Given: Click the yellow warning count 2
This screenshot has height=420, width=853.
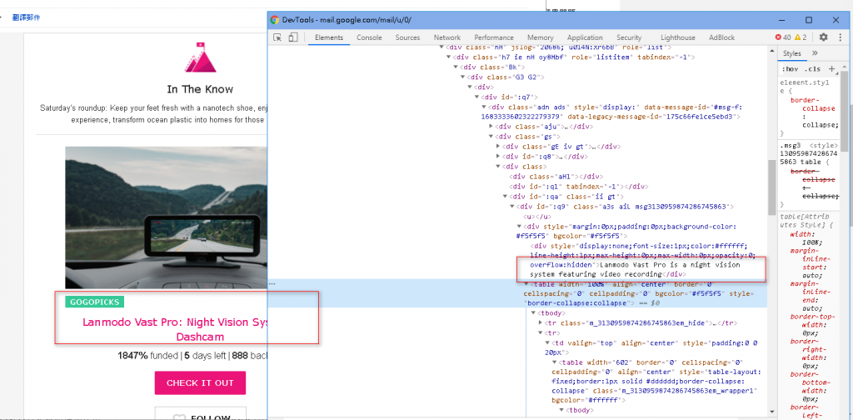Looking at the screenshot, I should coord(801,37).
